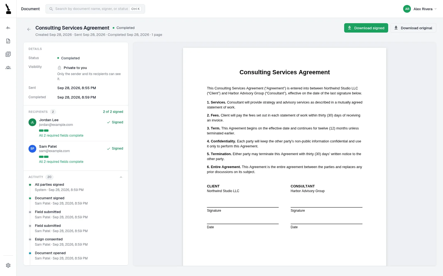
Task: Open settings gear in sidebar
Action: (8, 265)
